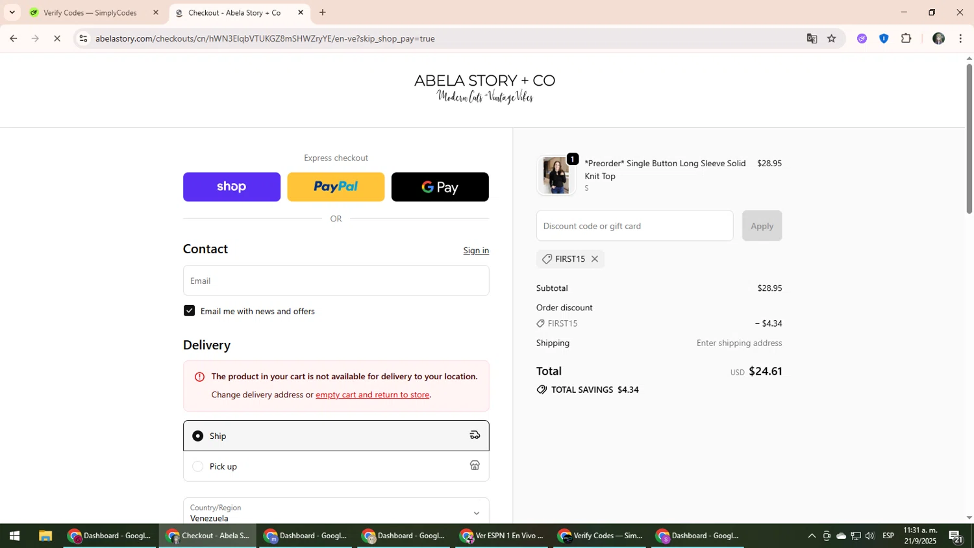Remove the FIRST15 discount code

[x=594, y=259]
